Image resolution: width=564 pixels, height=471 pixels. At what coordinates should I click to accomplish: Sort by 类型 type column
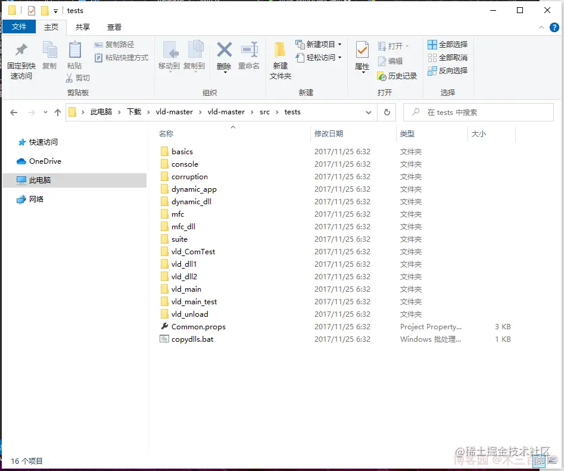pos(407,134)
